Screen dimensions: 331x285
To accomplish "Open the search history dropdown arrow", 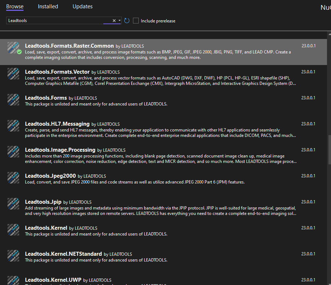I will click(120, 21).
